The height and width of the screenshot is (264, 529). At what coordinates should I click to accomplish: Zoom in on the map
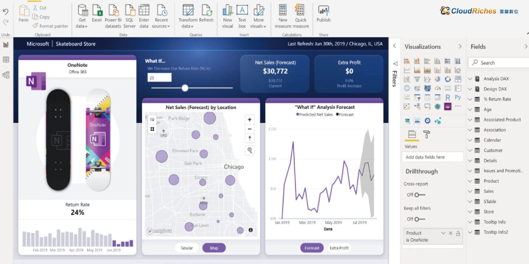[x=250, y=120]
